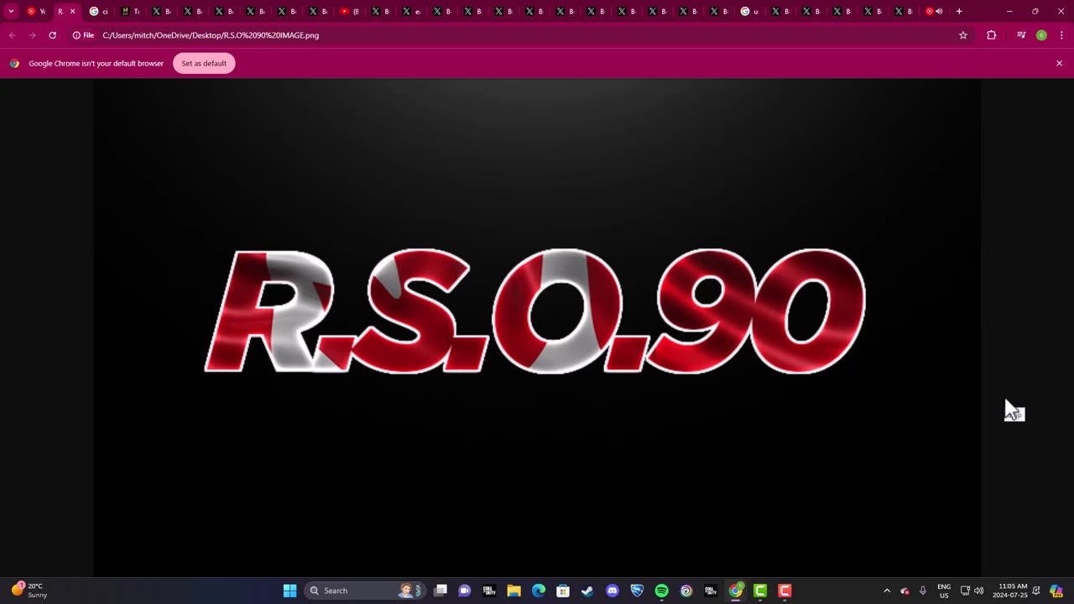
Task: Open the Microsoft Store taskbar icon
Action: [563, 591]
